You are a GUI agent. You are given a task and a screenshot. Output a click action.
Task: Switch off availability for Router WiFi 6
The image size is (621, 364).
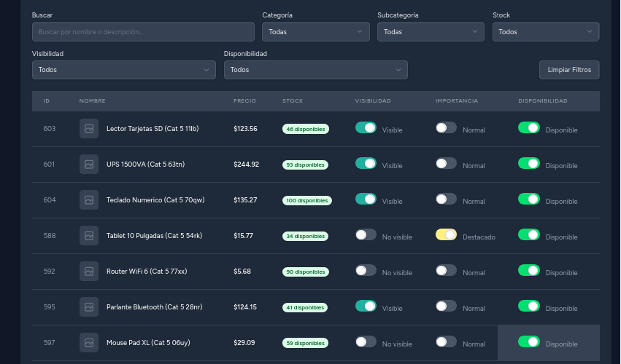click(x=529, y=270)
